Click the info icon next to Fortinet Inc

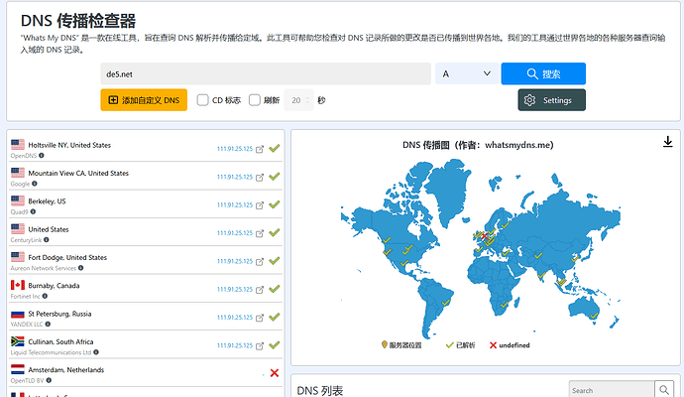point(45,296)
